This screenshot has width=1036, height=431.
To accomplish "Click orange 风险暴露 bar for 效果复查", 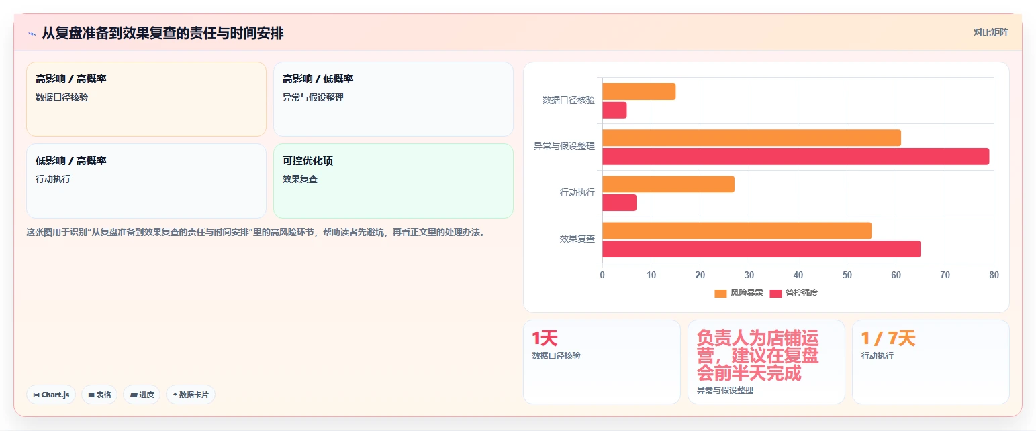I will 737,231.
